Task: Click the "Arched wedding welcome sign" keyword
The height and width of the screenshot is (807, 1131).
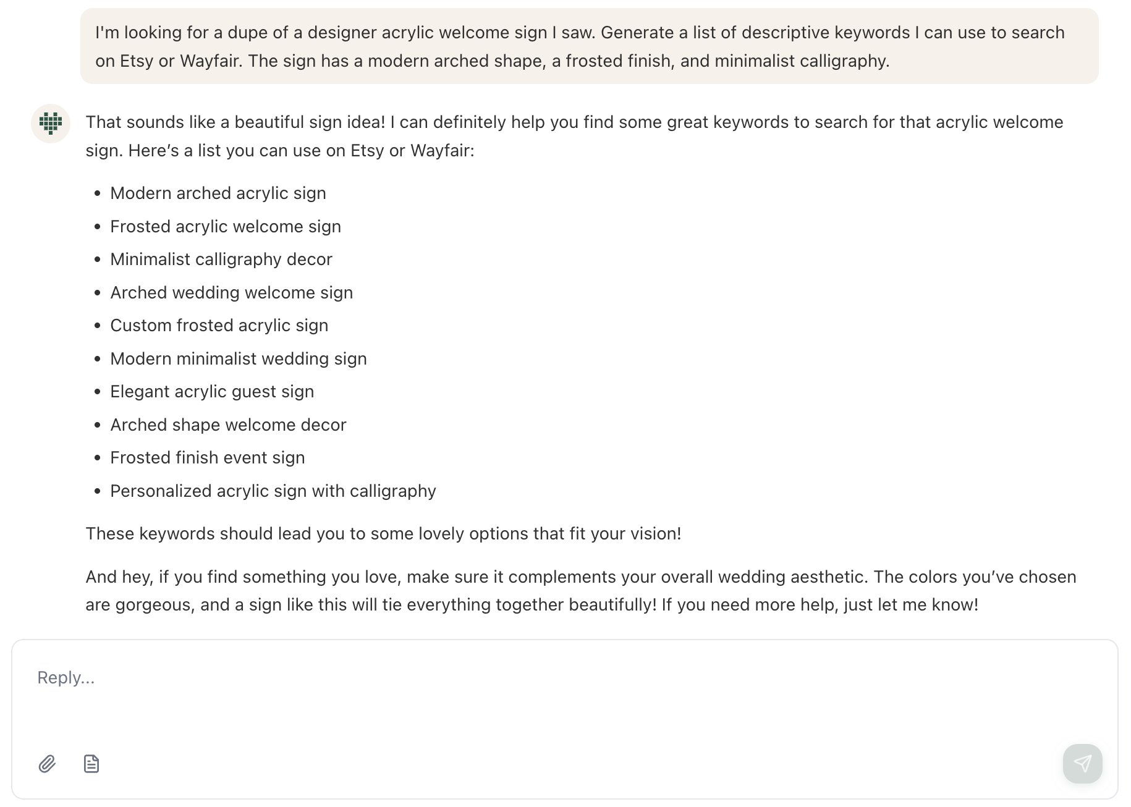Action: (231, 293)
